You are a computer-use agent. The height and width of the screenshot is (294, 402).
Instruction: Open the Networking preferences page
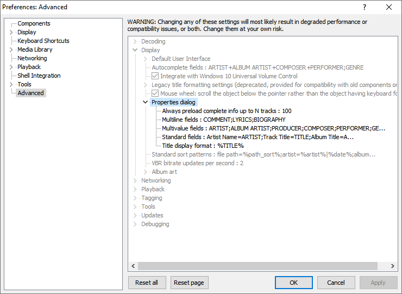32,58
